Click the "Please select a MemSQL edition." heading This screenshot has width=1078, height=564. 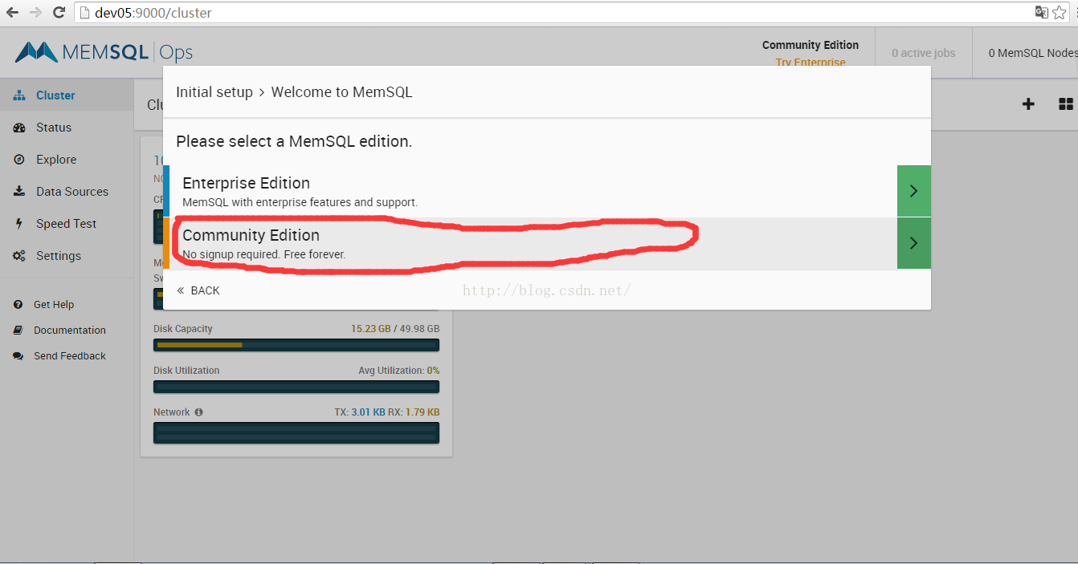(x=294, y=141)
